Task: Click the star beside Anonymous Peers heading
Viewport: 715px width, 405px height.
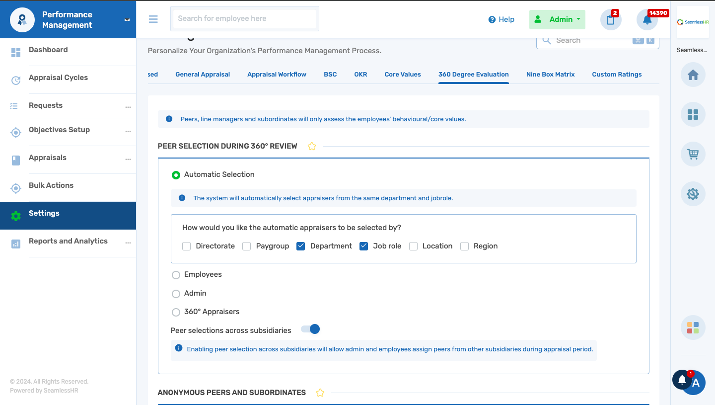Action: [320, 392]
